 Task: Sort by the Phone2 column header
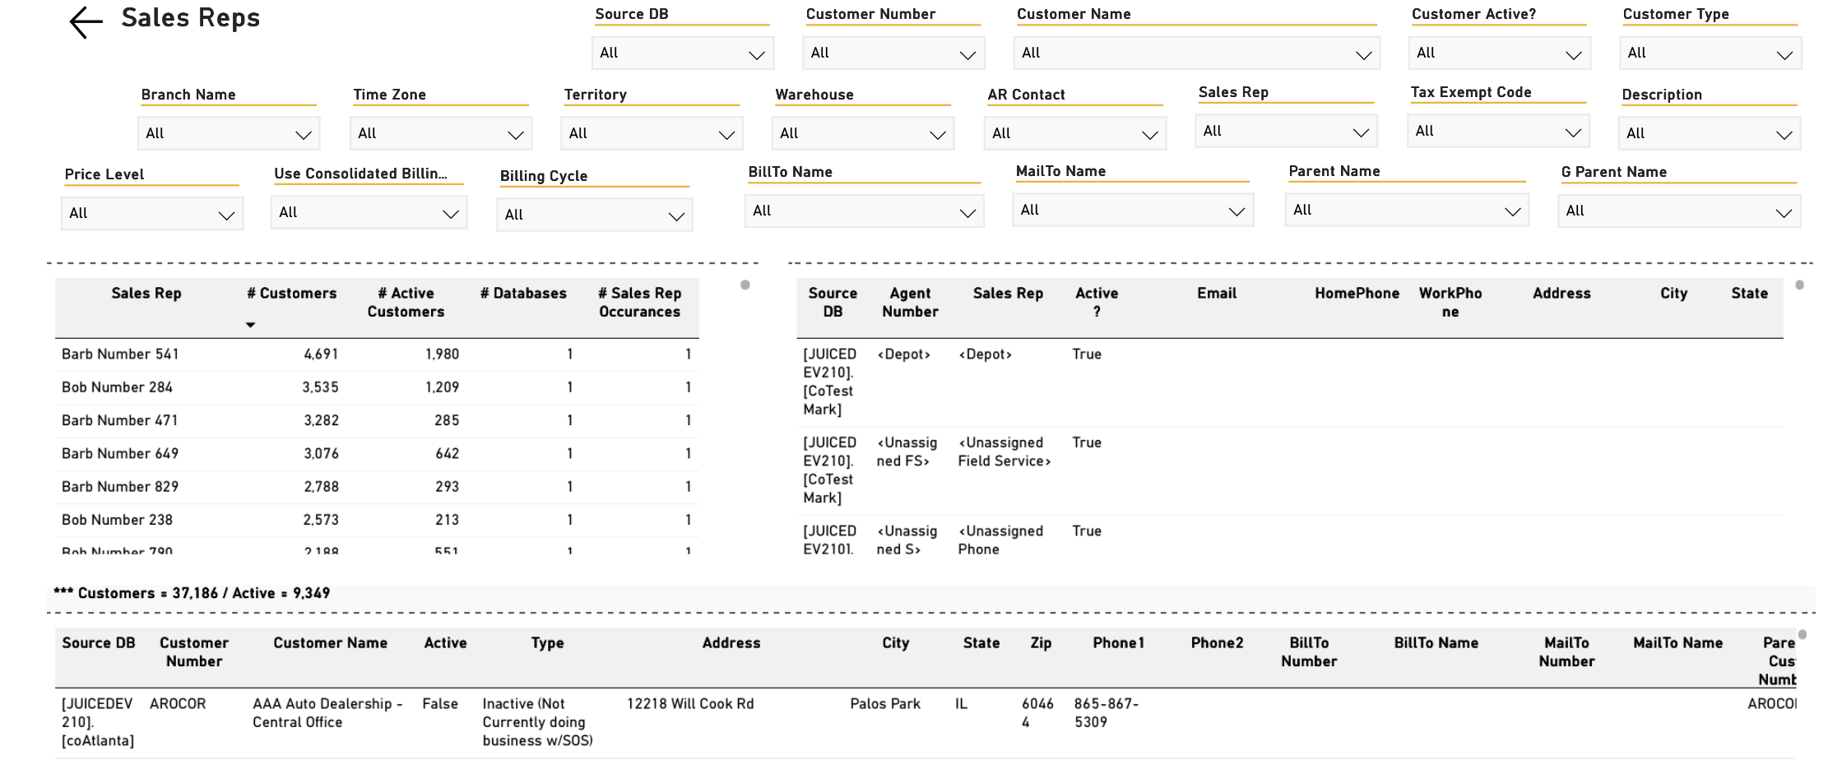pyautogui.click(x=1217, y=643)
